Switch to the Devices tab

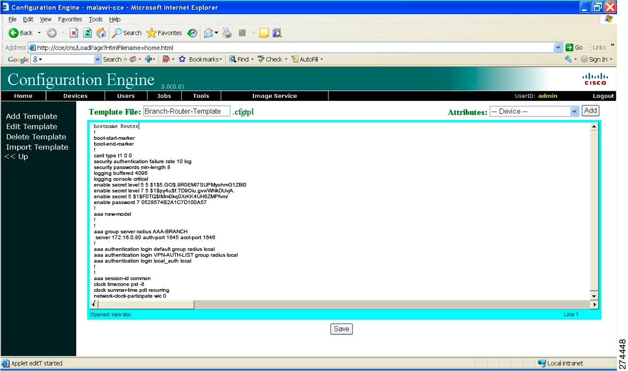click(x=75, y=96)
